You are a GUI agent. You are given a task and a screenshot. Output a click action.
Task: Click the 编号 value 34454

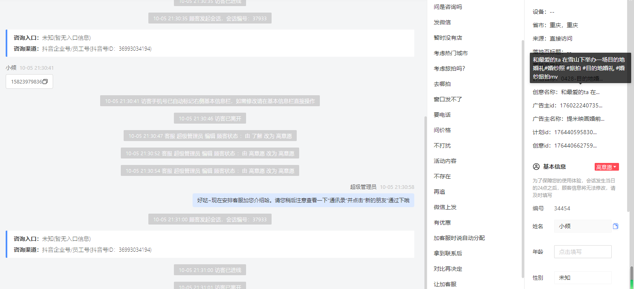(562, 208)
